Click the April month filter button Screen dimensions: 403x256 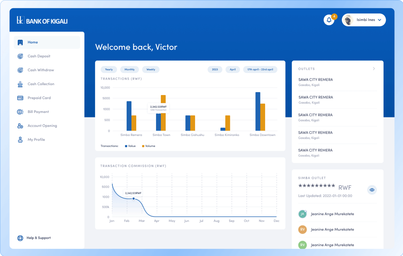pyautogui.click(x=233, y=69)
